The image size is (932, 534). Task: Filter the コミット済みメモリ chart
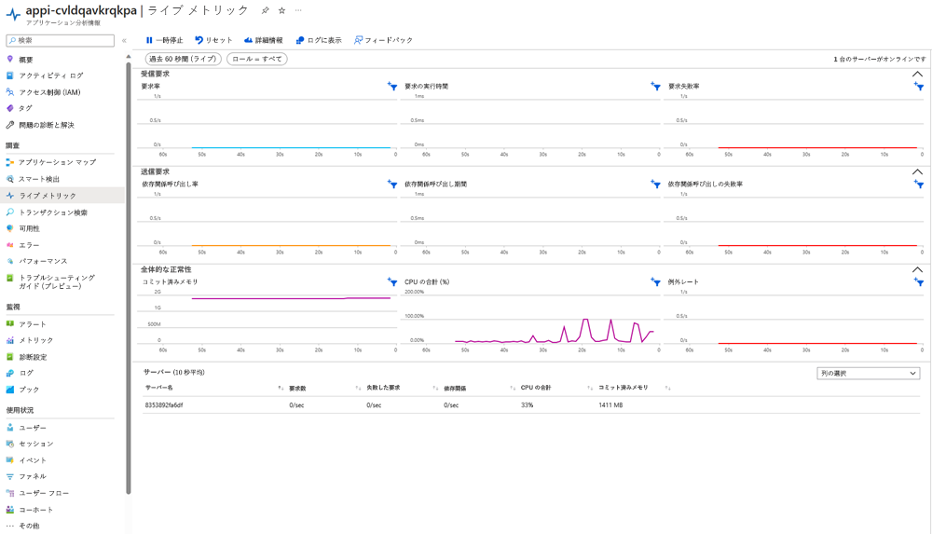[392, 281]
